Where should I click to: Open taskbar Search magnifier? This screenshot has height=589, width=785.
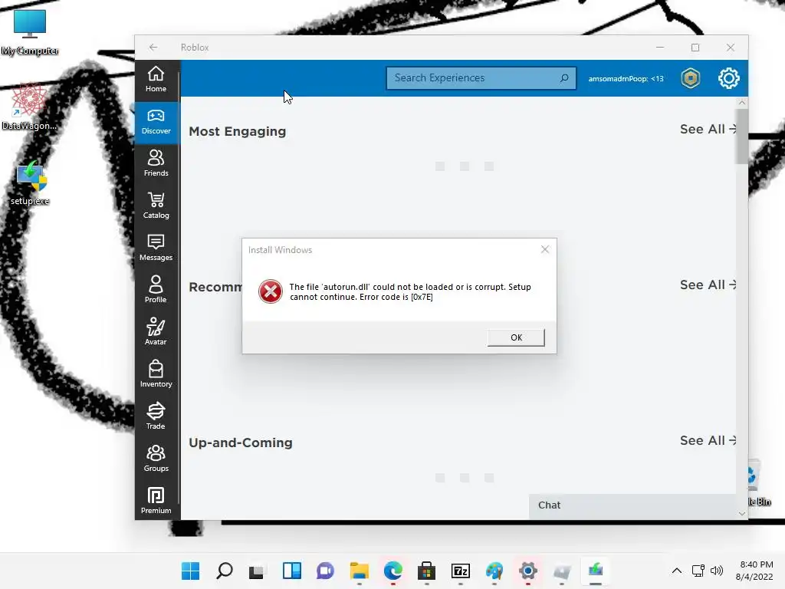[x=225, y=571]
